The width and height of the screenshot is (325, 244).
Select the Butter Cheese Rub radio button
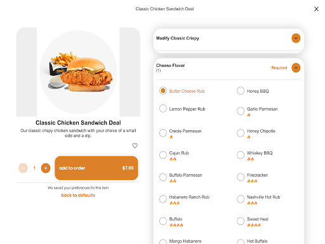tap(163, 91)
